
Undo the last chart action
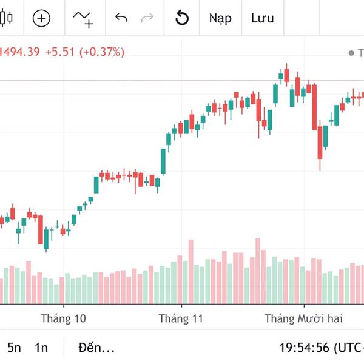(x=121, y=18)
